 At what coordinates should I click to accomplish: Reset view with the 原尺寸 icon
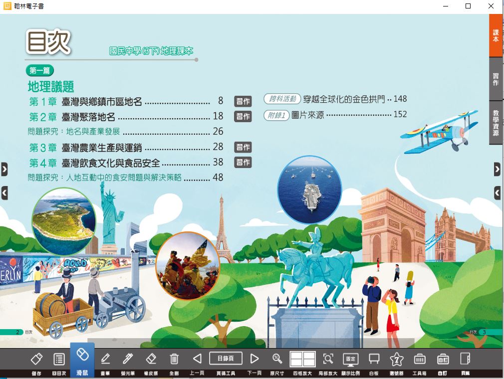click(277, 359)
